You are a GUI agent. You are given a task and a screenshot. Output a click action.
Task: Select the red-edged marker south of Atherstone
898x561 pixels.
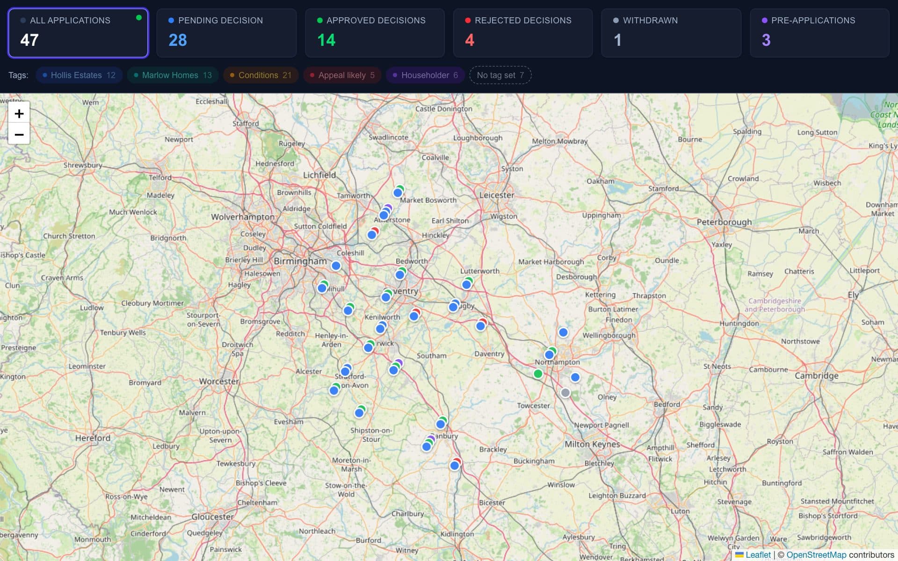pos(372,235)
